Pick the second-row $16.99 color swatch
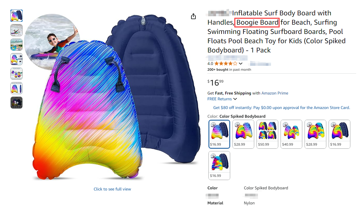357x207 pixels. [219, 165]
